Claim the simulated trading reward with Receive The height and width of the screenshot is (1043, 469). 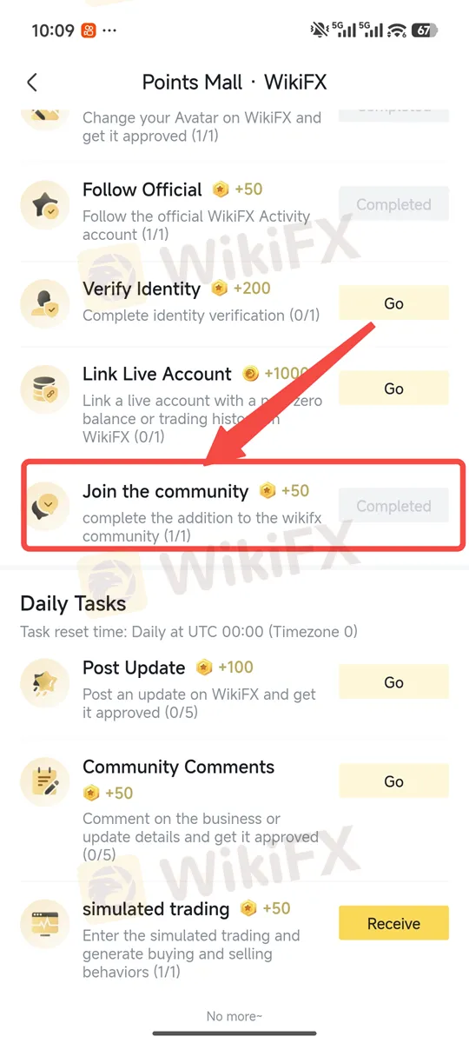[393, 923]
